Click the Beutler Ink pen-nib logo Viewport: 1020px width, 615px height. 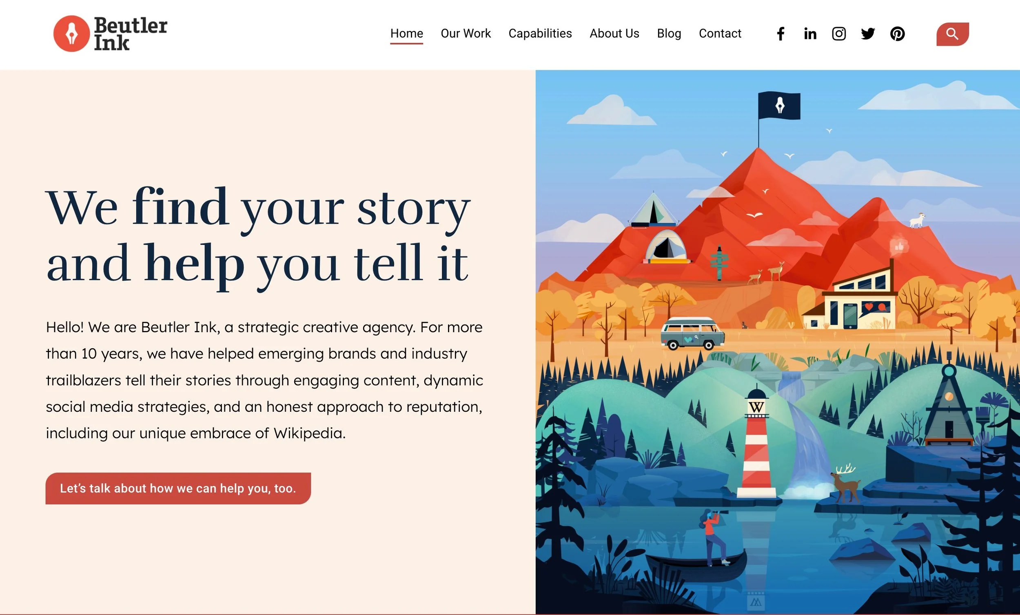point(72,33)
